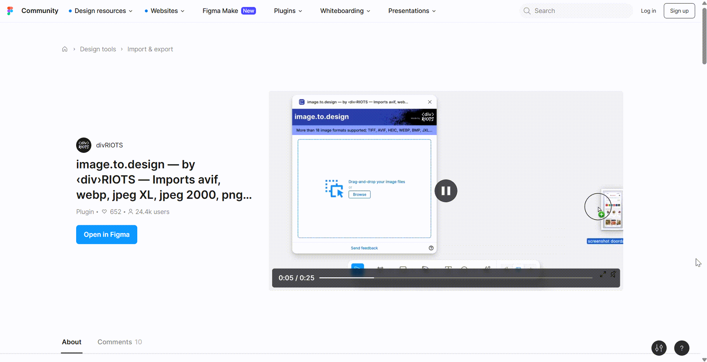707x362 pixels.
Task: Pause the plugin preview video
Action: pyautogui.click(x=446, y=191)
